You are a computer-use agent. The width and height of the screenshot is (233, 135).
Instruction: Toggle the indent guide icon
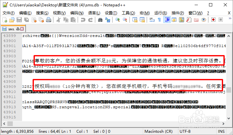[x=167, y=20]
